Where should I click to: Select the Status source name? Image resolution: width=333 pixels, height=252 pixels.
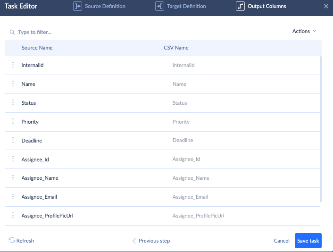(x=29, y=103)
